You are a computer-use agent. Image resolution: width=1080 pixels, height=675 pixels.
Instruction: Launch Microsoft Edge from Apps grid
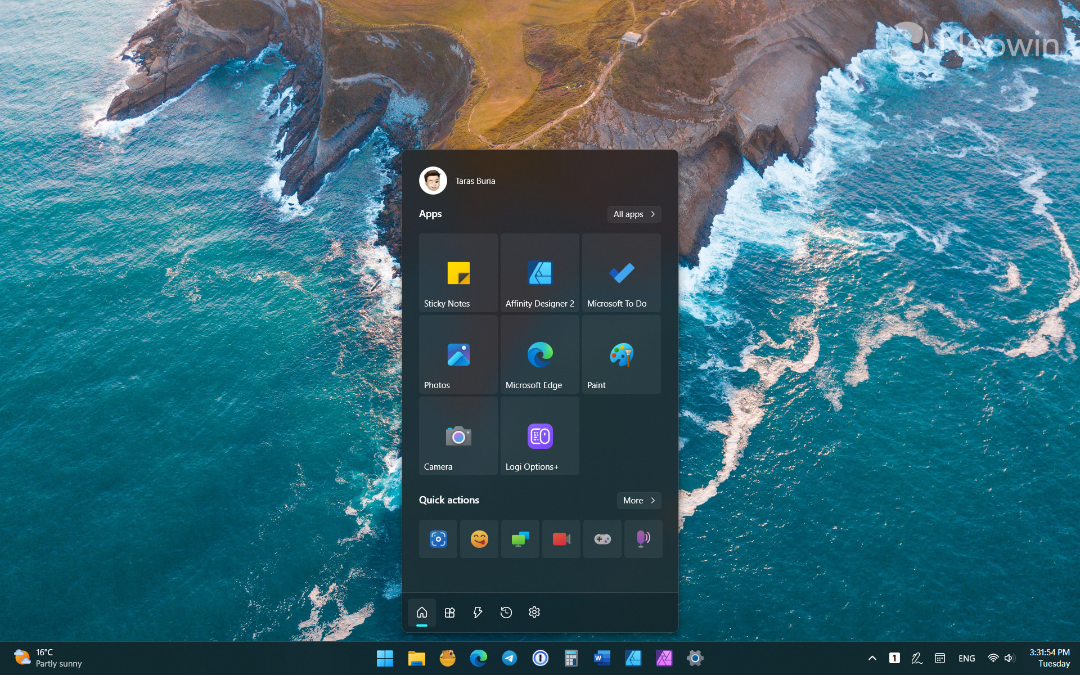pos(539,354)
